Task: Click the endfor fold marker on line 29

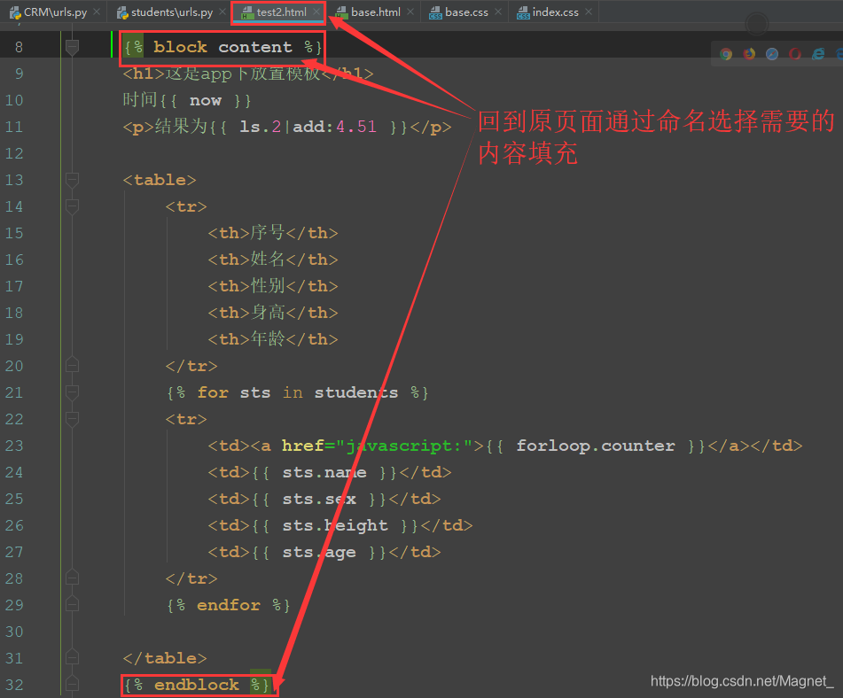Action: pyautogui.click(x=72, y=605)
